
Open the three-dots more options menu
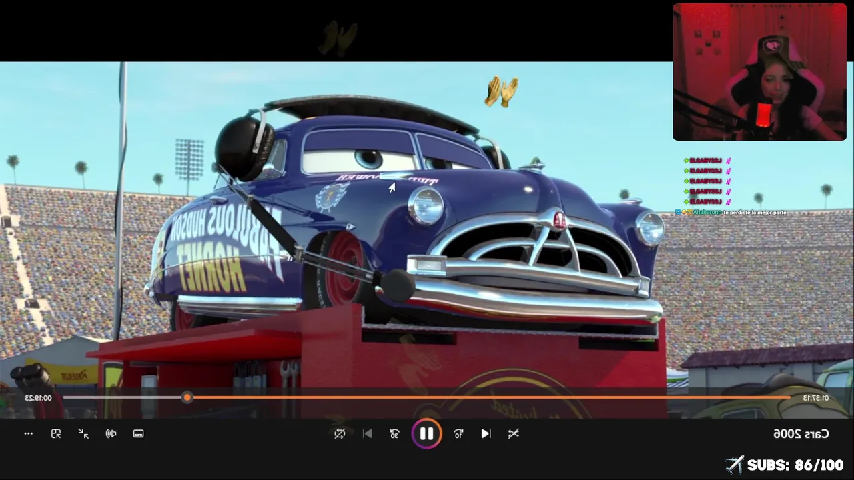(x=29, y=433)
